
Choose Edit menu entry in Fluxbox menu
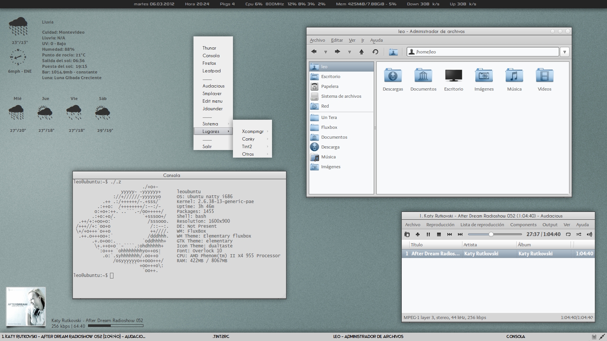point(213,101)
